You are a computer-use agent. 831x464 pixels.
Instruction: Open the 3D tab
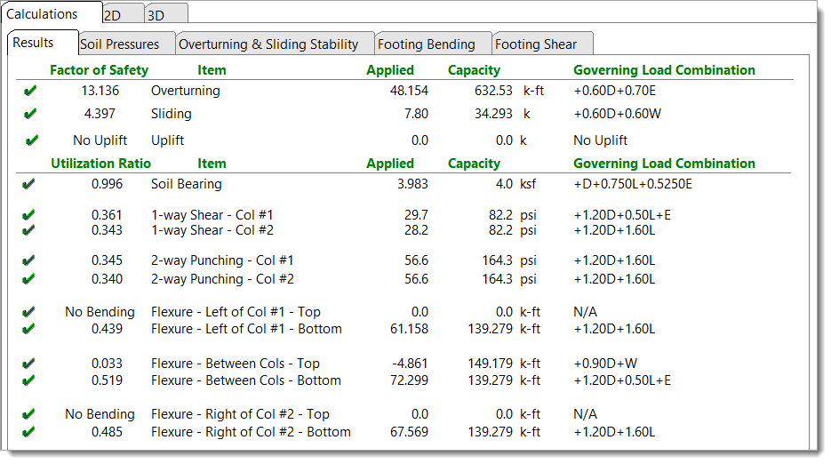point(166,13)
